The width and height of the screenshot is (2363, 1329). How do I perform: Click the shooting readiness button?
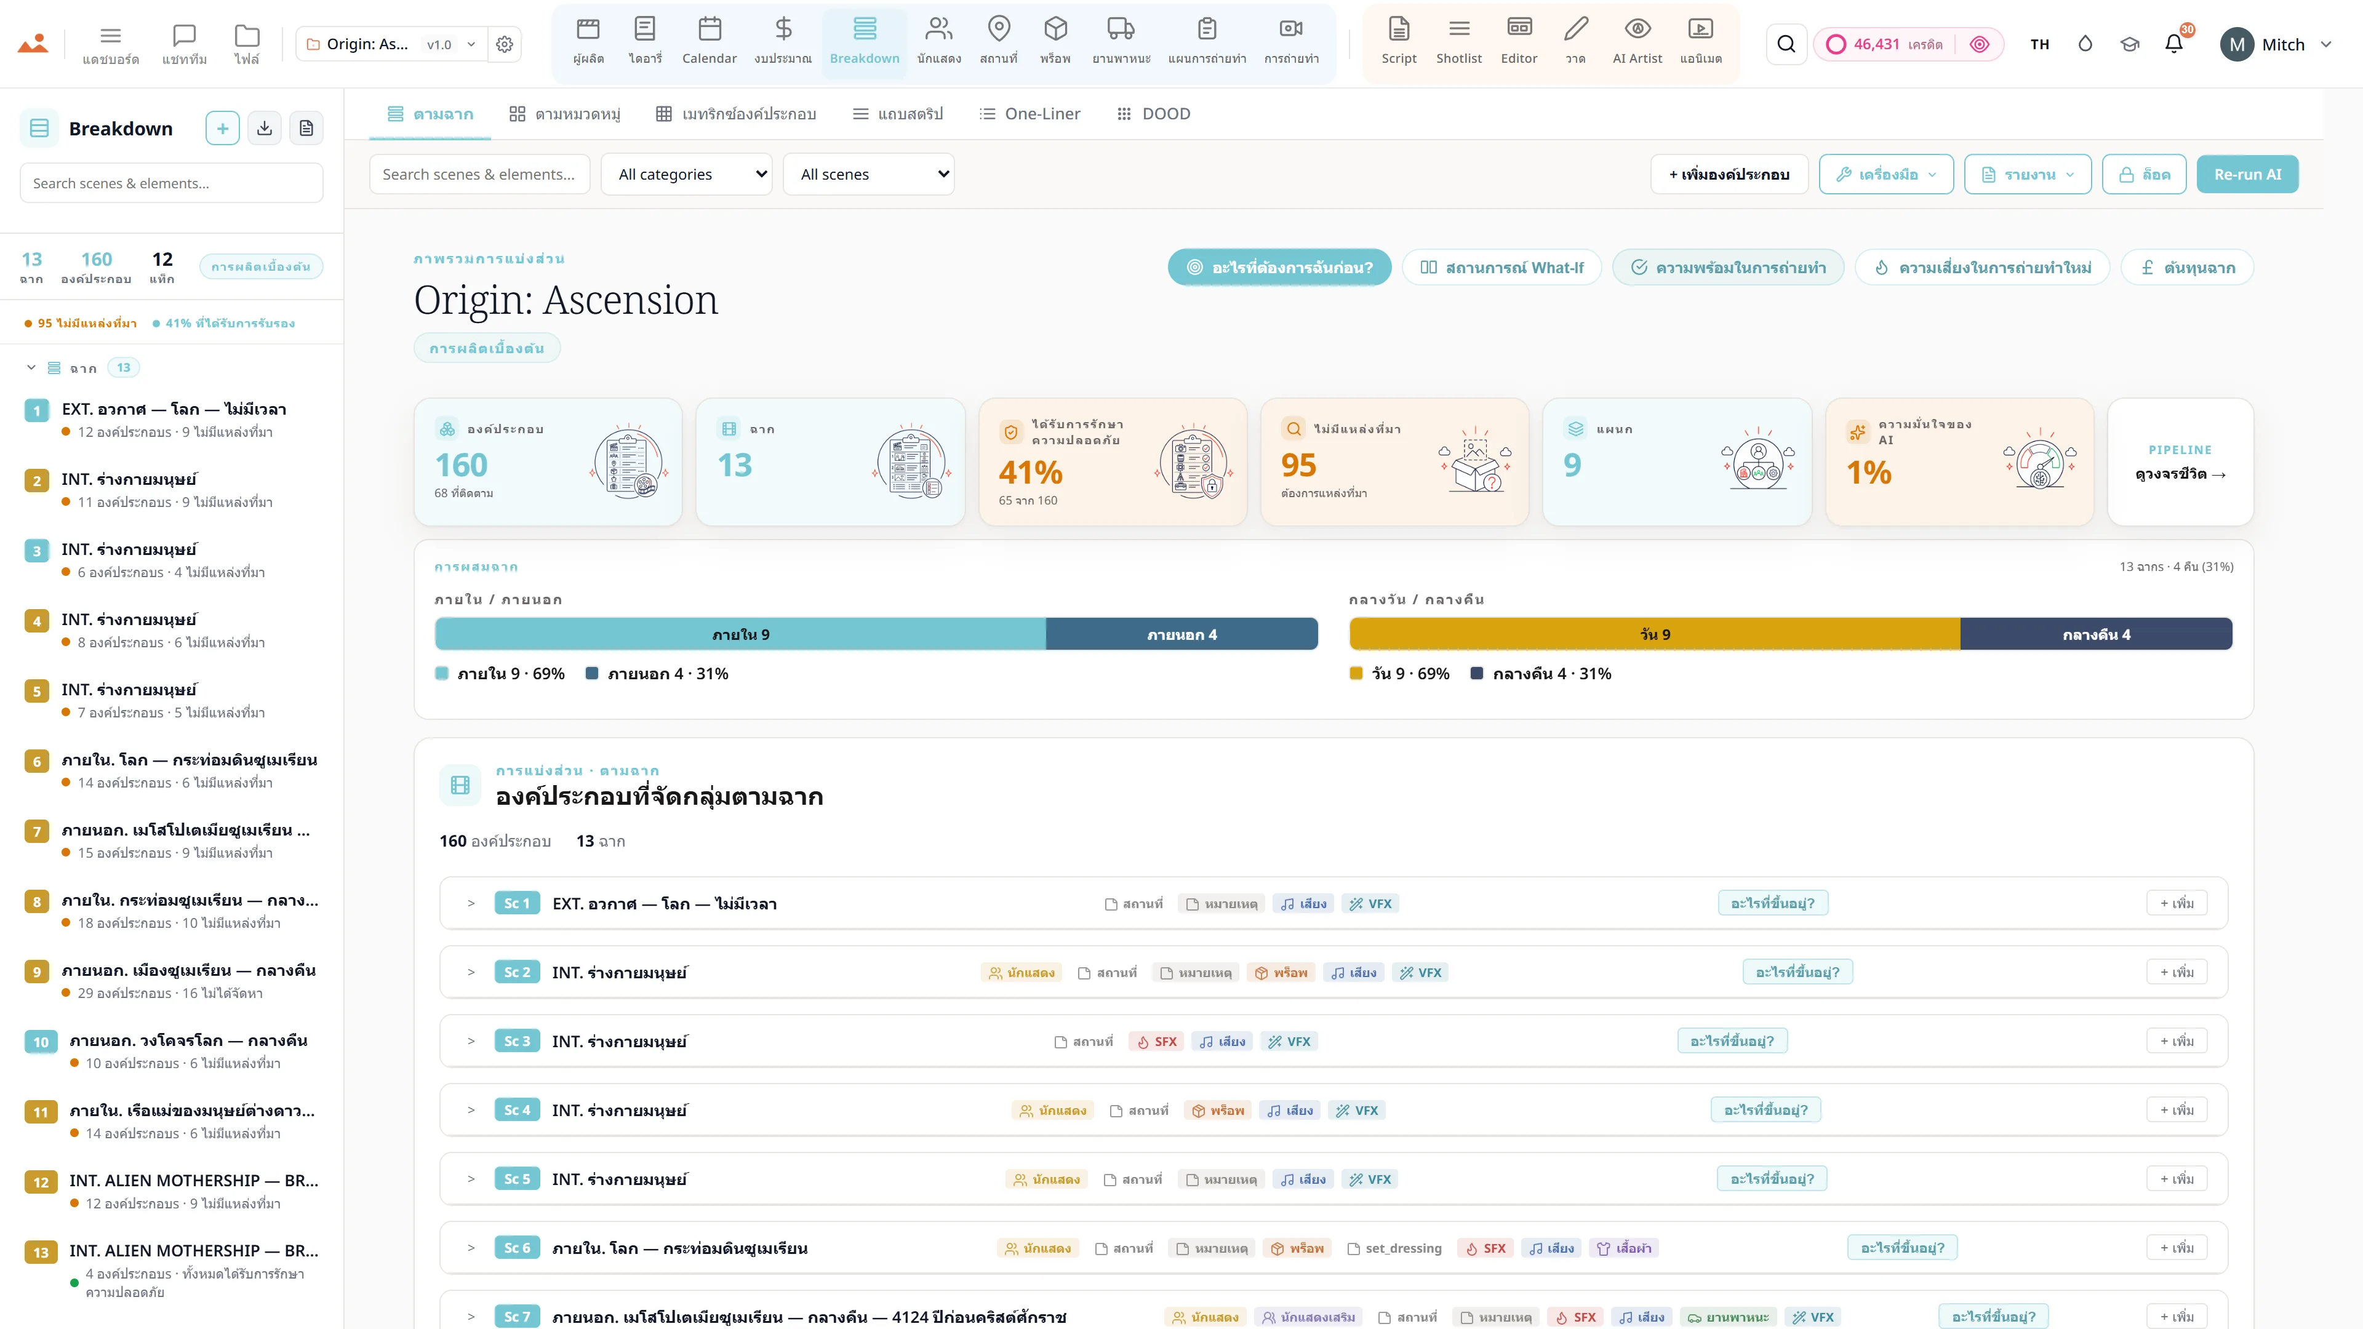pos(1728,268)
